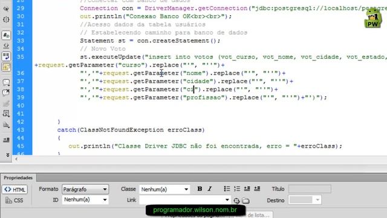The width and height of the screenshot is (387, 218).
Task: Click line number 43 in the gutter
Action: (x=21, y=130)
